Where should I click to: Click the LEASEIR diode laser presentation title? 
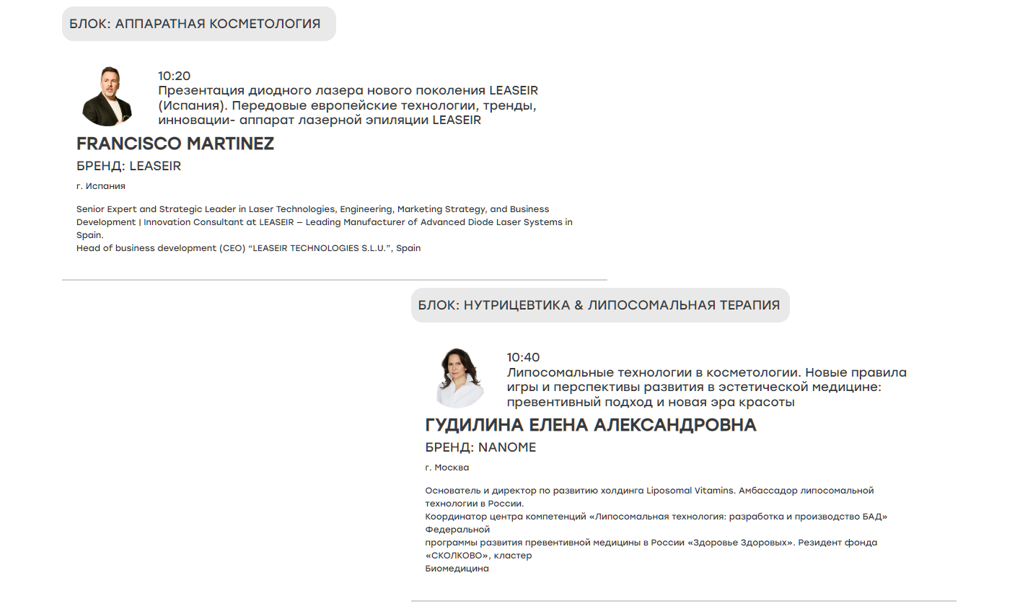point(348,105)
